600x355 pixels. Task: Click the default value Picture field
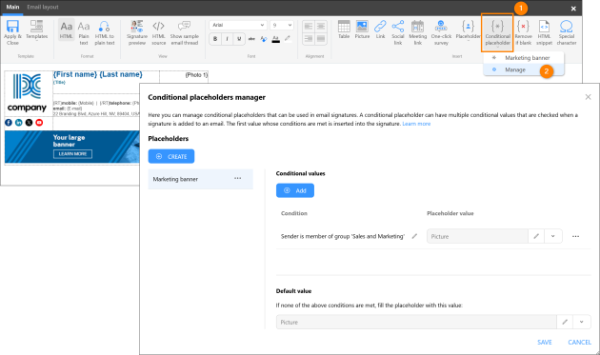click(416, 322)
